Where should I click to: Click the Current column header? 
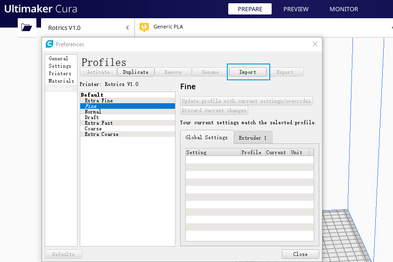[278, 152]
